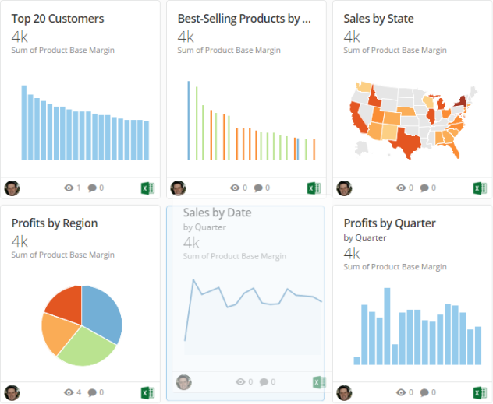Click the owner avatar on Profits by Quarter card
Screen dimensions: 493x404
click(x=344, y=392)
